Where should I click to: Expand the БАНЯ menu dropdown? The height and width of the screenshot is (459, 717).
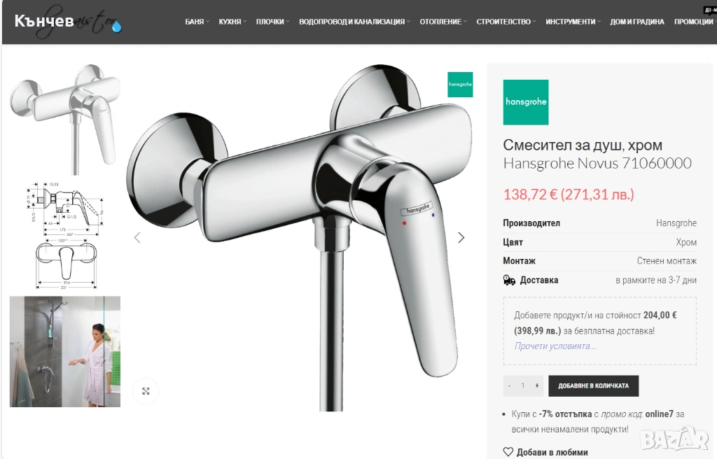(197, 22)
